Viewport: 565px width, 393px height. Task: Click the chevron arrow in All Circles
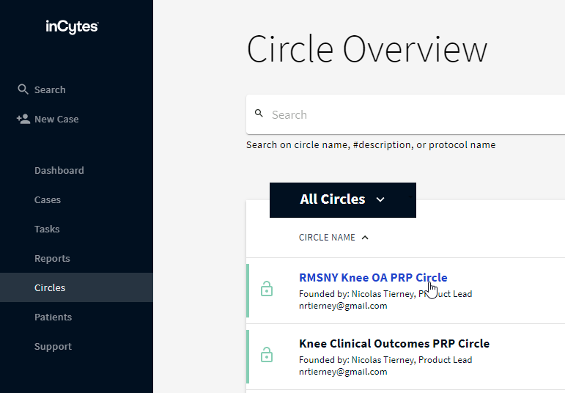(380, 199)
